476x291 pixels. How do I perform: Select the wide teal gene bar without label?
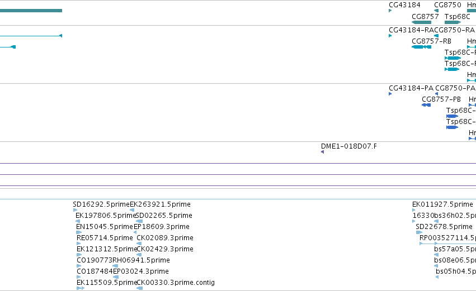click(31, 11)
